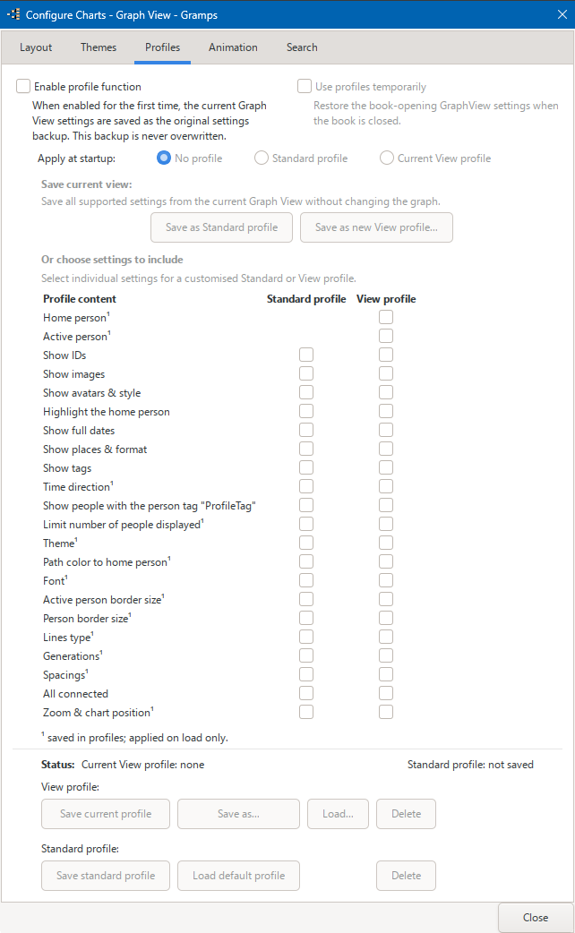Tick Theme Standard profile checkbox
The width and height of the screenshot is (575, 933).
[x=306, y=543]
